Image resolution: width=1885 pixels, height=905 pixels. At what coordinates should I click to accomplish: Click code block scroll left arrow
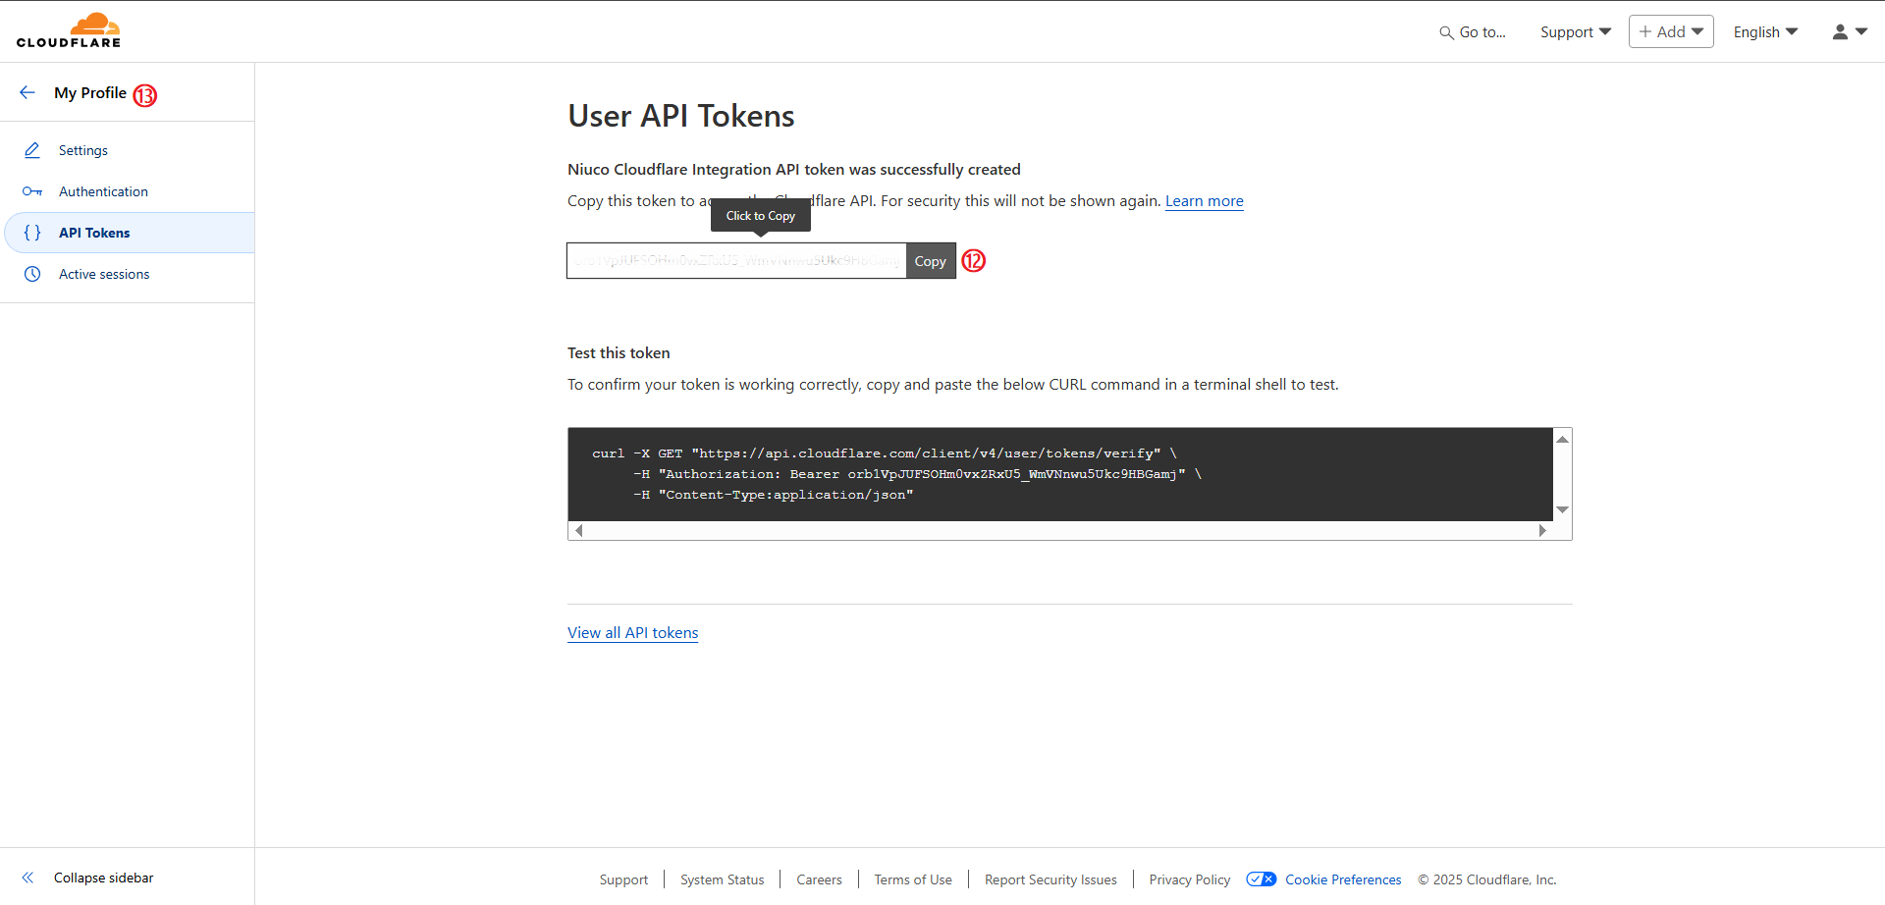click(579, 530)
